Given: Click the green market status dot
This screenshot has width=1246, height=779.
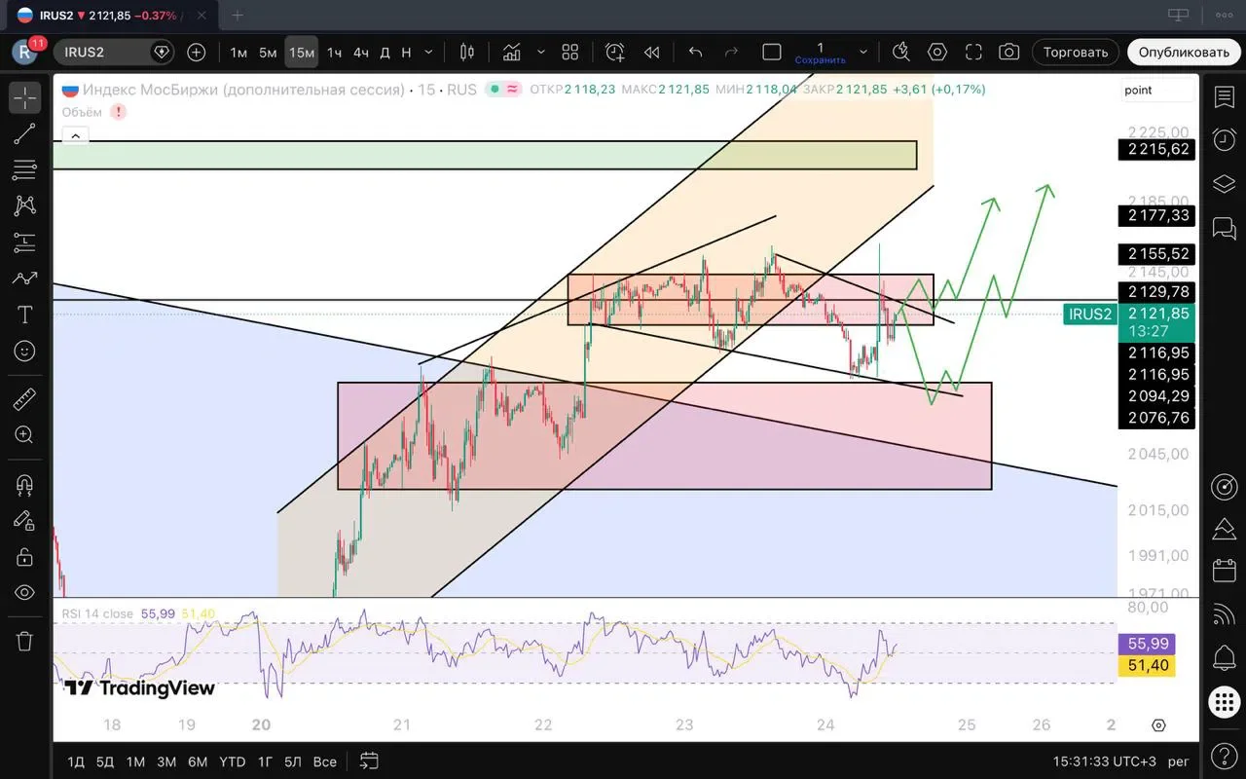Looking at the screenshot, I should pos(495,89).
